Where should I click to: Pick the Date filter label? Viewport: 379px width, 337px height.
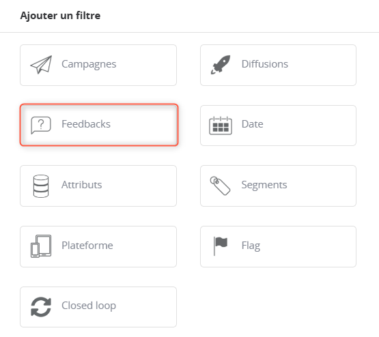[x=252, y=124]
